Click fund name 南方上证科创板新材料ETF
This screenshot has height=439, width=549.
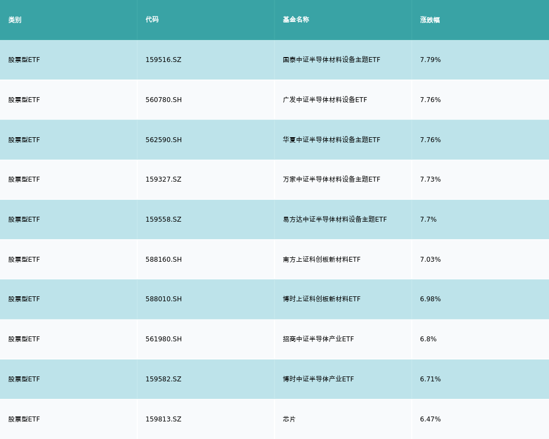[321, 260]
